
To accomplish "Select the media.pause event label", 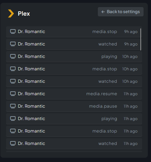I will point(103,106).
